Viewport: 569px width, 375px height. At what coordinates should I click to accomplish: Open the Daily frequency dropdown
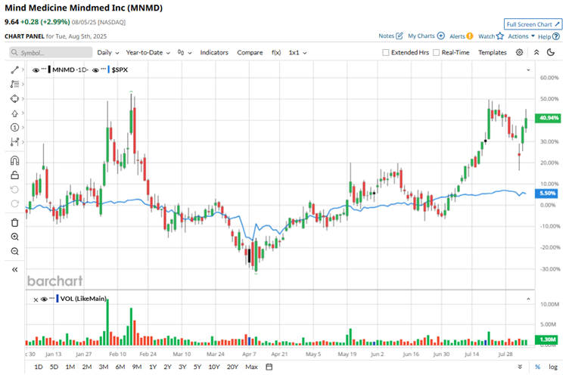coord(107,53)
